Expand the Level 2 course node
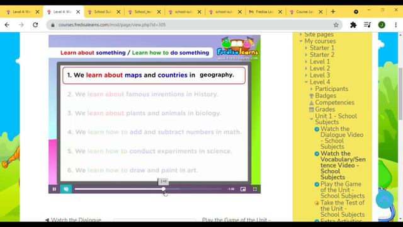This screenshot has width=403, height=227. coord(306,69)
